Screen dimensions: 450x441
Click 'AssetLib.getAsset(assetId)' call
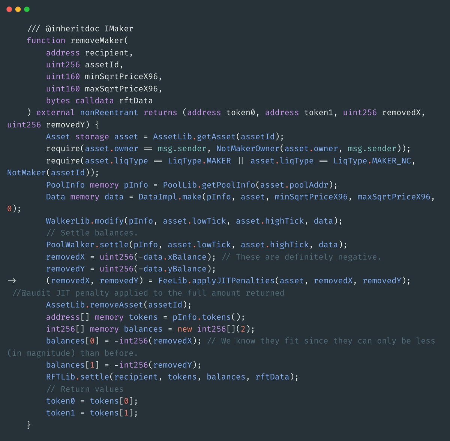tap(216, 137)
